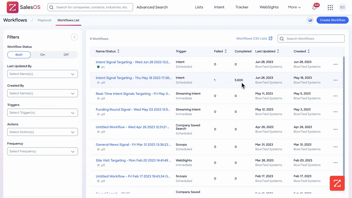Click the BS user avatar
Screen dimensions: 352x198
[x=342, y=7]
